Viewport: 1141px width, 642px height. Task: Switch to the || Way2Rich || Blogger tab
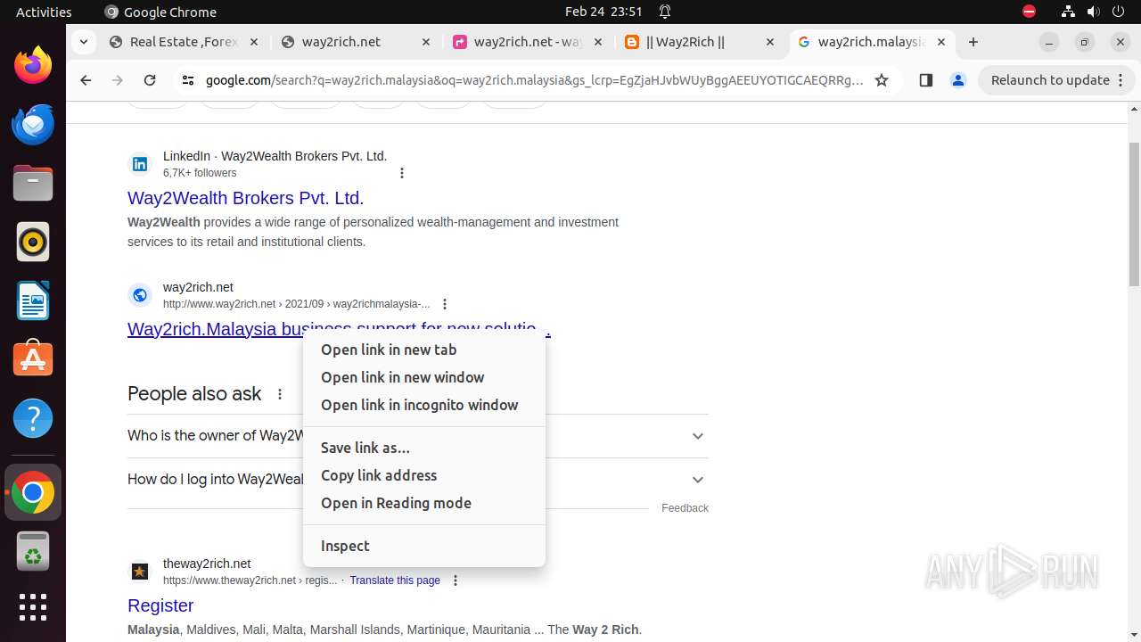pos(700,42)
